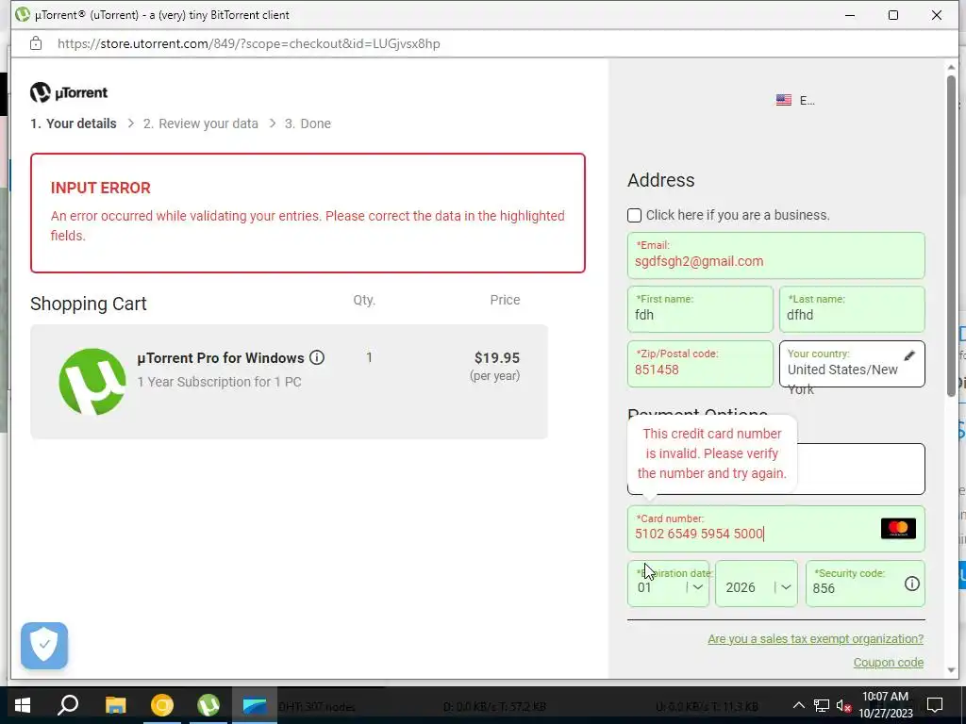Click the yellow circle app in the taskbar

[x=162, y=705]
